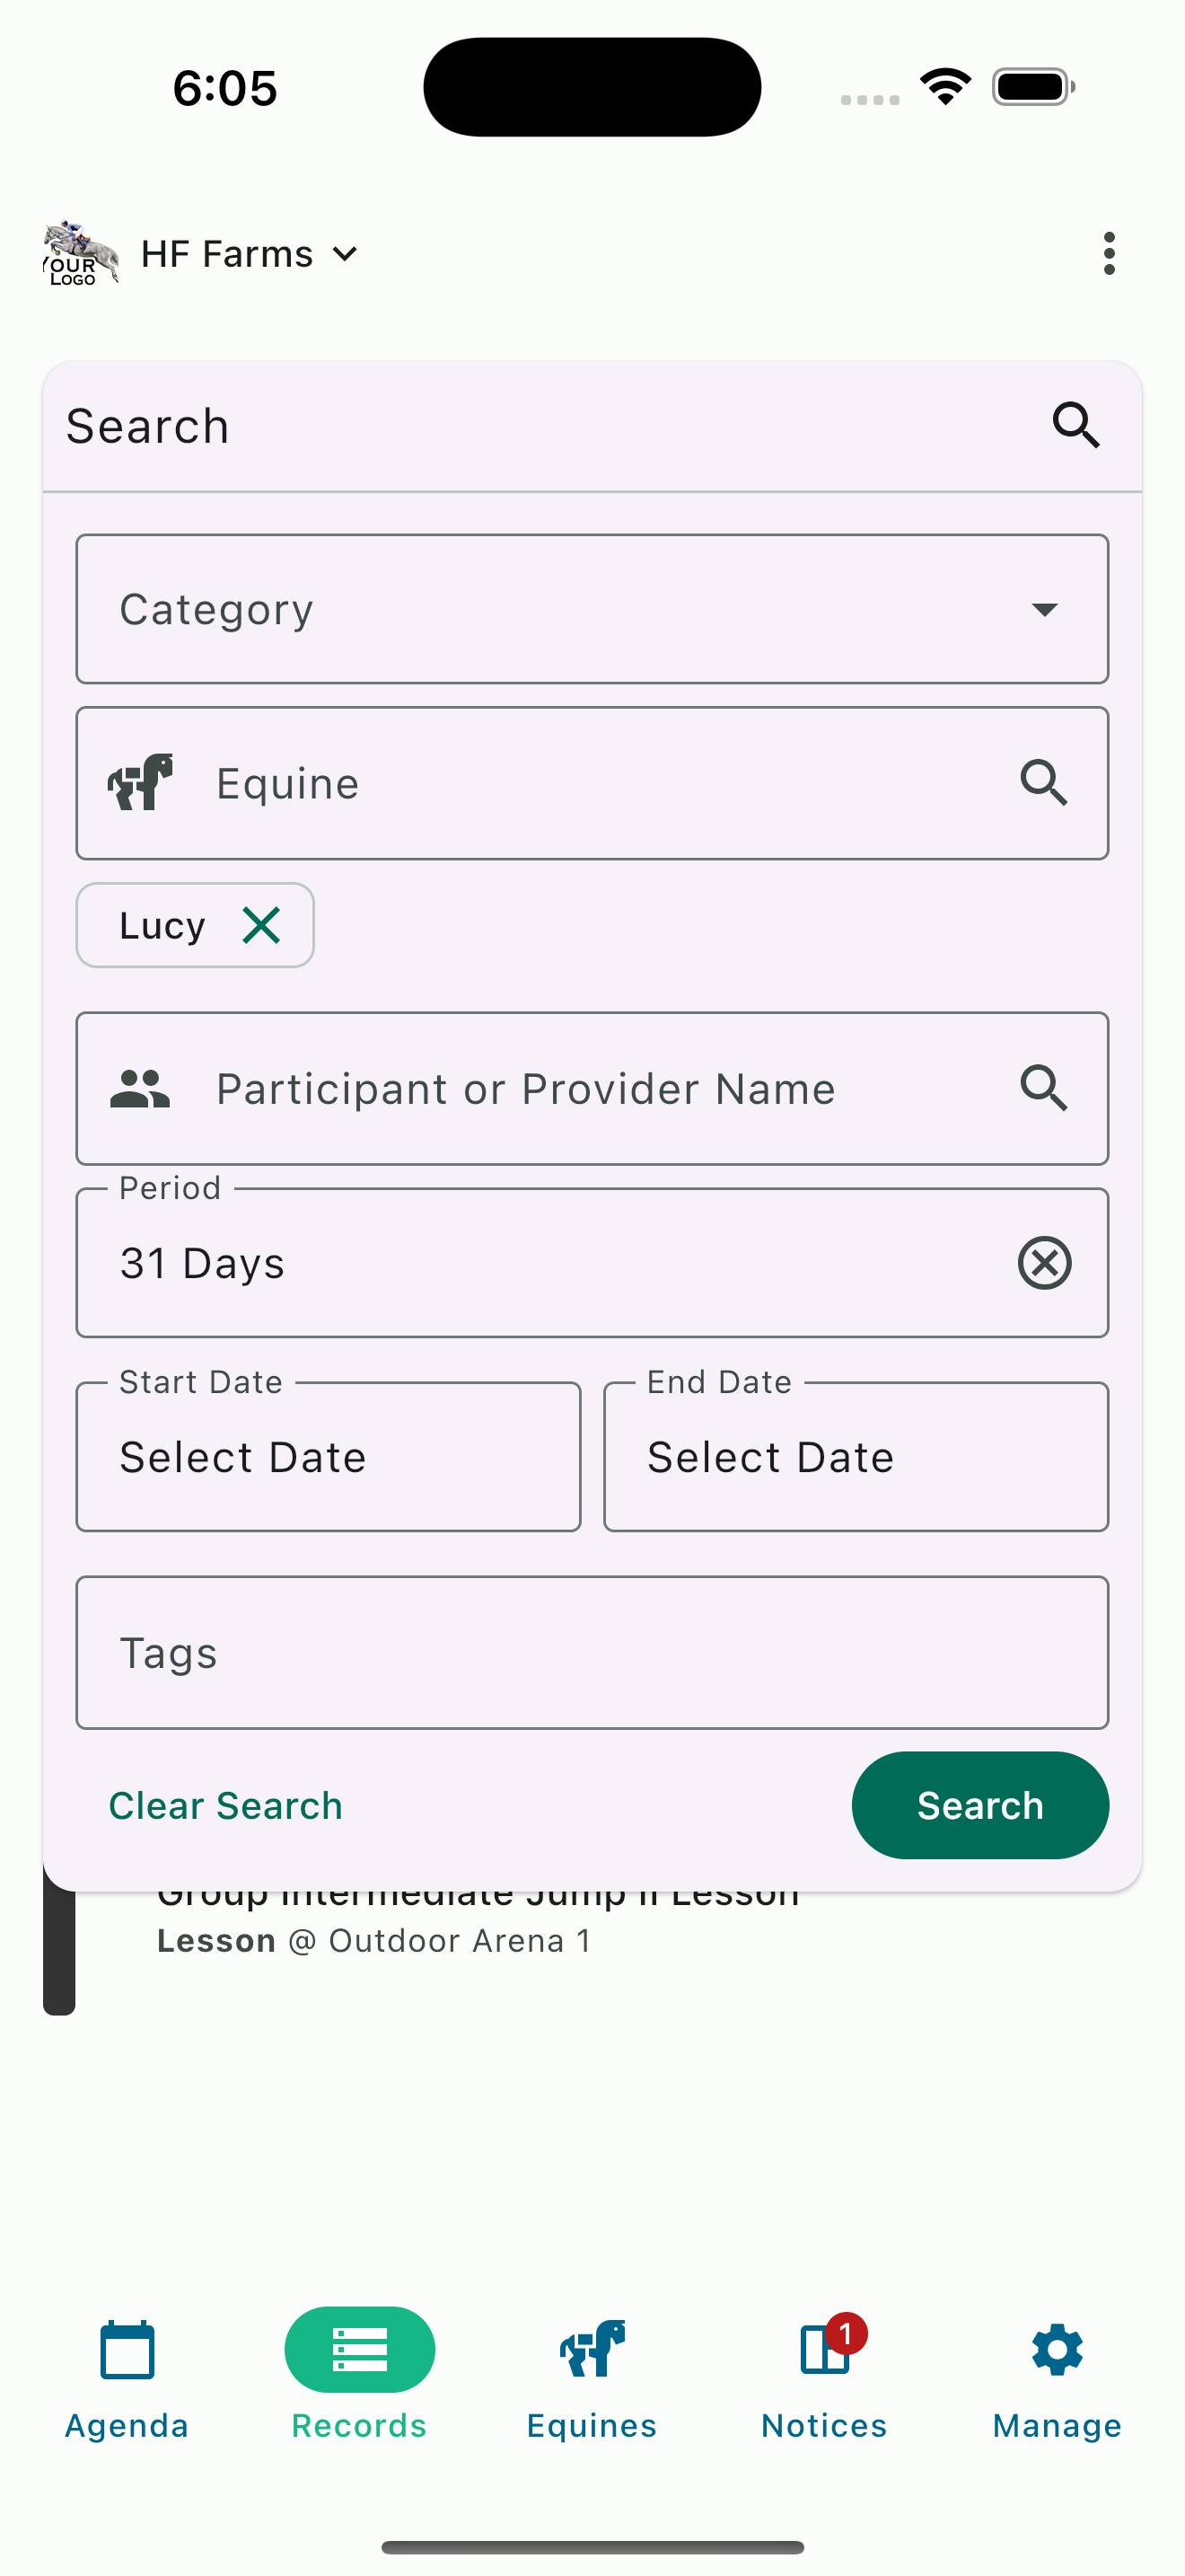Open the Agenda calendar icon
This screenshot has height=2576, width=1185.
click(126, 2349)
